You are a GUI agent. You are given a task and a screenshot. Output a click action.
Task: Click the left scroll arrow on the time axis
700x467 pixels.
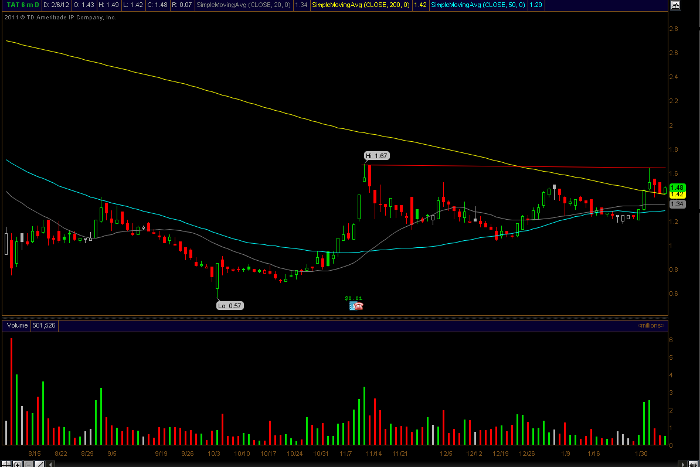click(x=50, y=464)
